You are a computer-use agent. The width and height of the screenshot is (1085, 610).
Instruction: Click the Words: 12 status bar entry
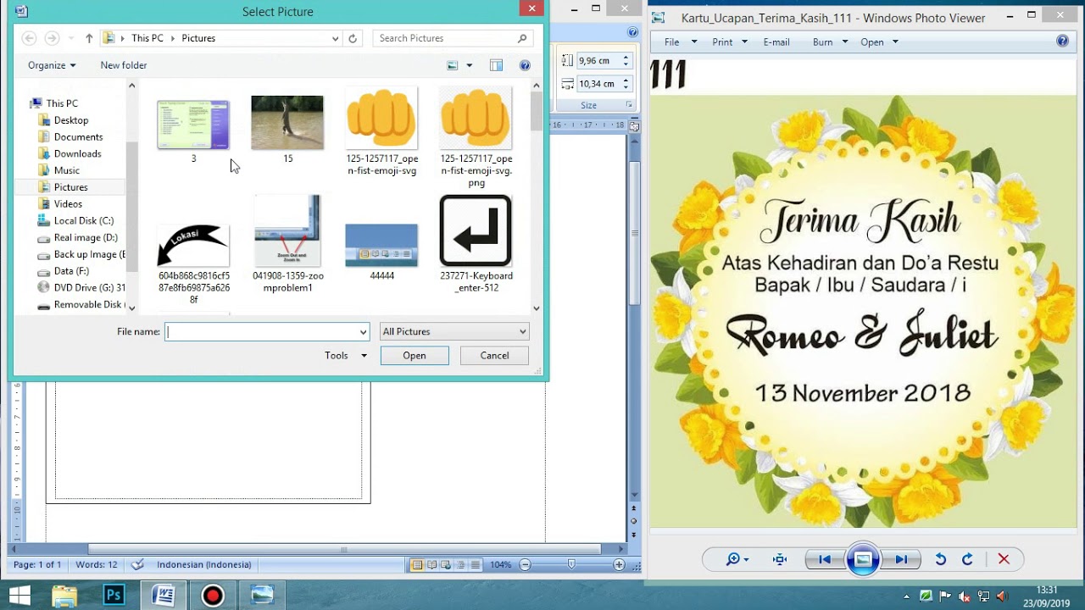click(x=97, y=564)
